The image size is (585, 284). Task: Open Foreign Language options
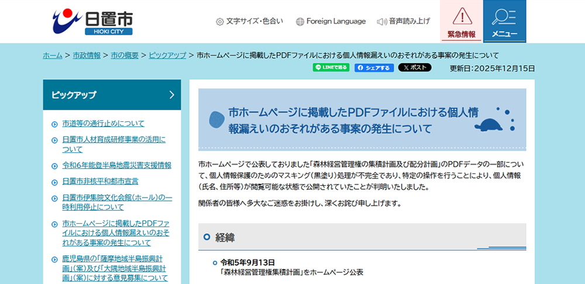point(331,22)
